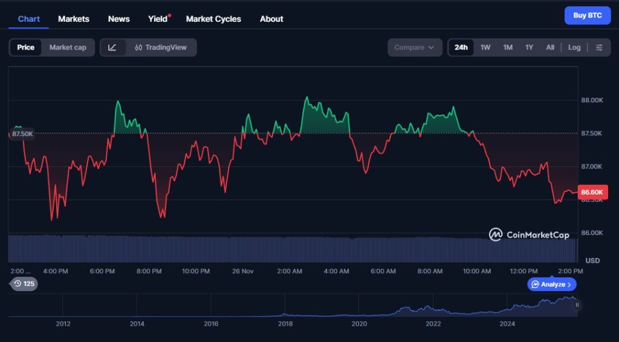Toggle the Price view

point(25,47)
